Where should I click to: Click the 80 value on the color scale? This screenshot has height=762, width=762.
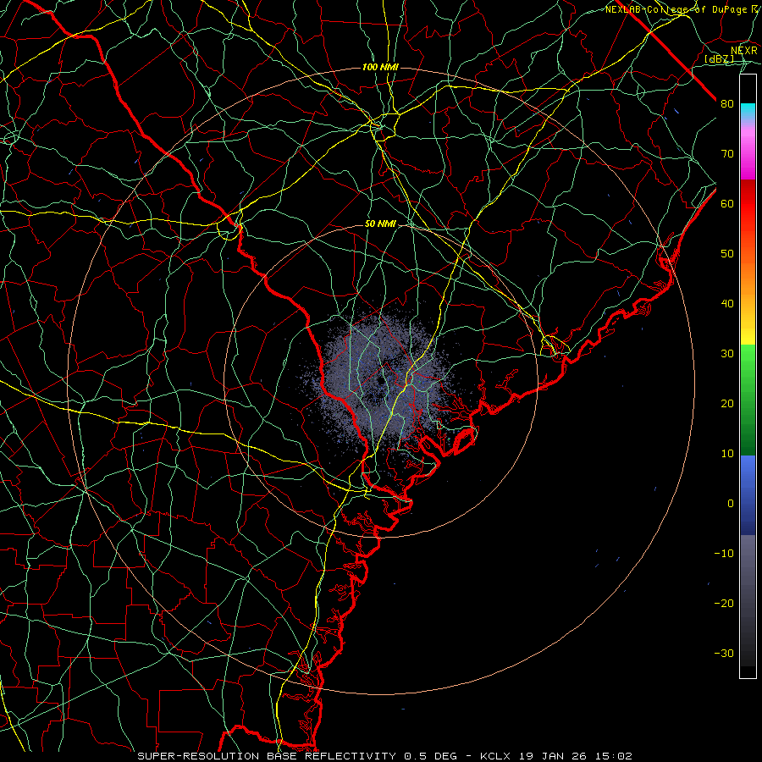(x=727, y=103)
